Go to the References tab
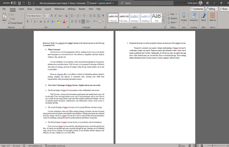The width and height of the screenshot is (229, 147). pos(59,9)
